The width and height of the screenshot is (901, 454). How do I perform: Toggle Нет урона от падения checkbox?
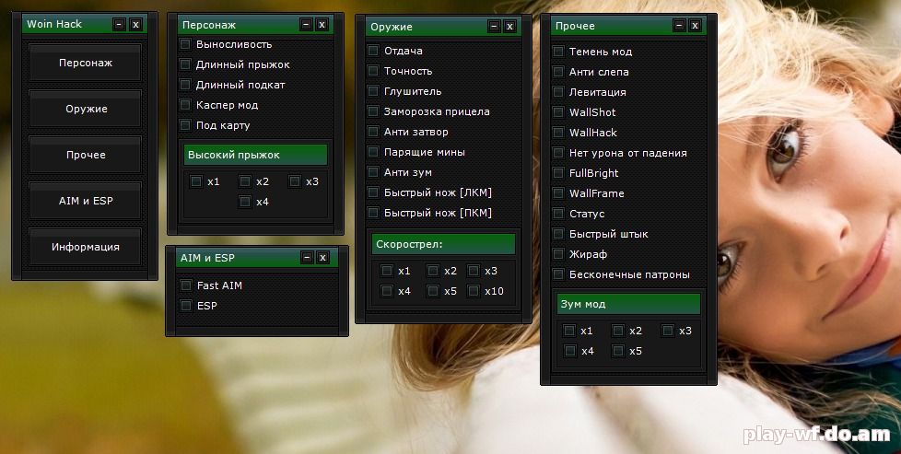pos(558,153)
